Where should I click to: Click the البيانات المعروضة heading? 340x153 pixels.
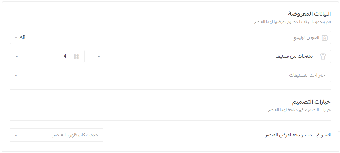tap(309, 14)
